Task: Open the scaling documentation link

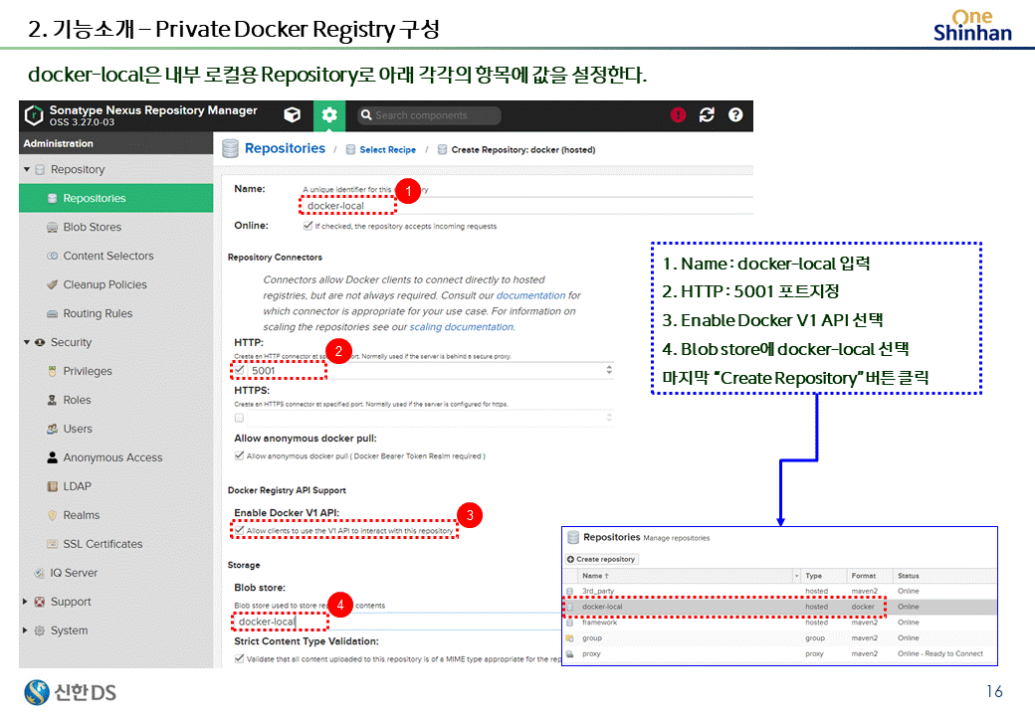Action: 462,327
